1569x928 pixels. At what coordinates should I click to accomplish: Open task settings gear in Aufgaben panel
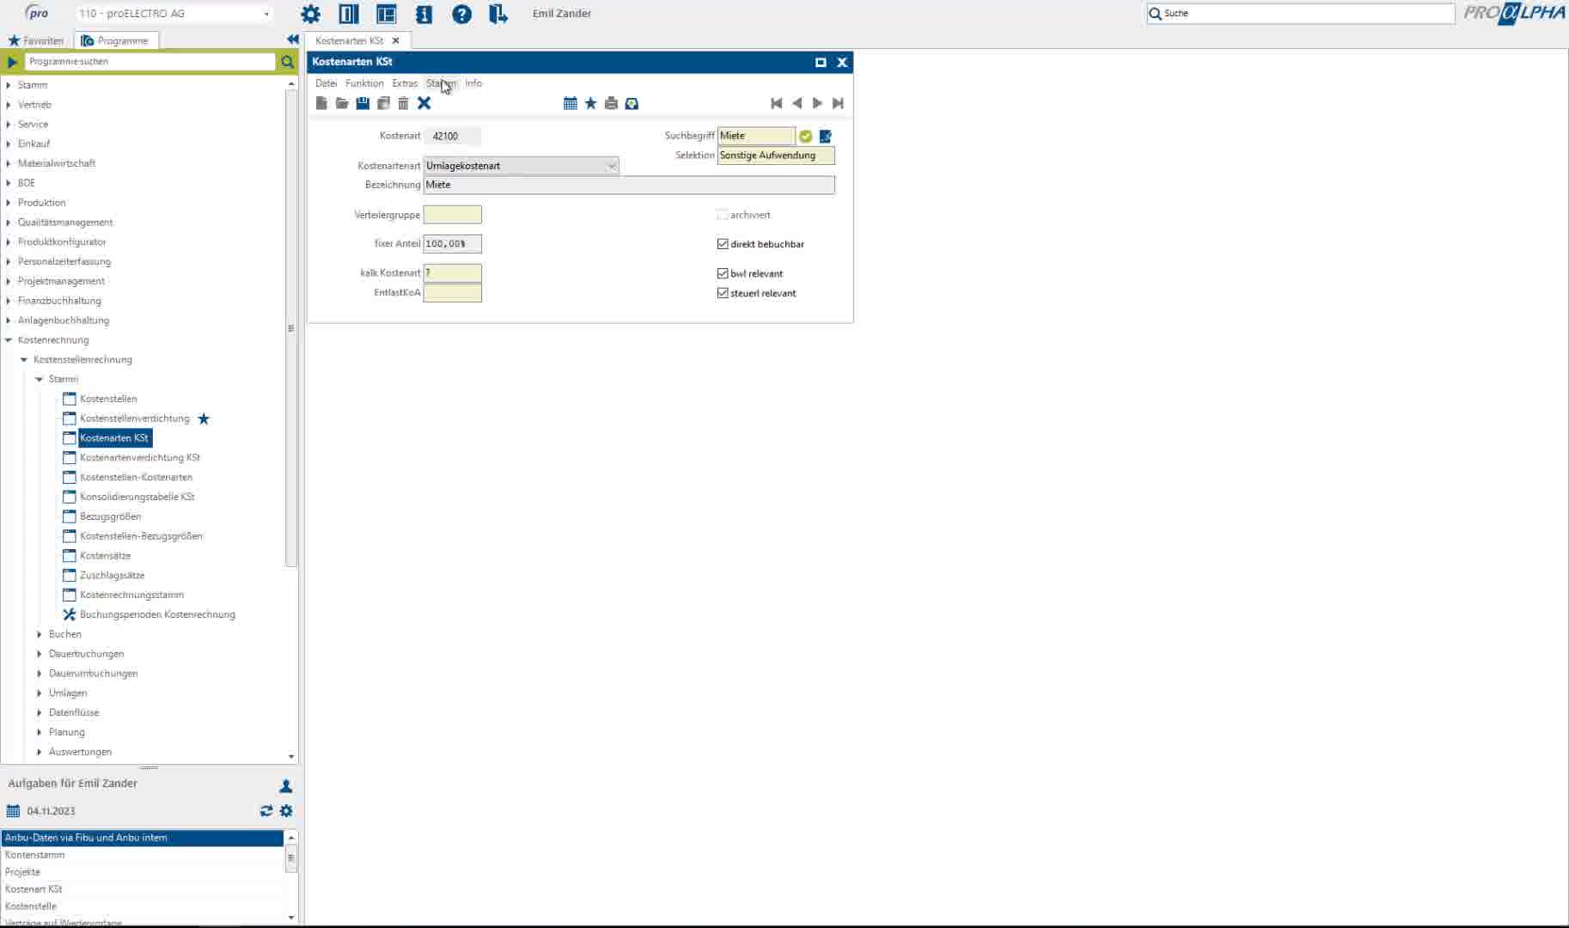286,811
